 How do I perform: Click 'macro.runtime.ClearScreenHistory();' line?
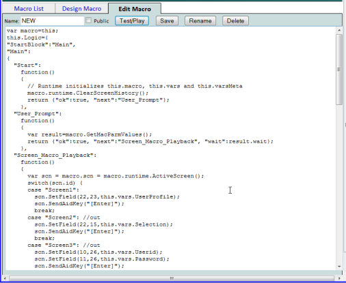tap(88, 93)
